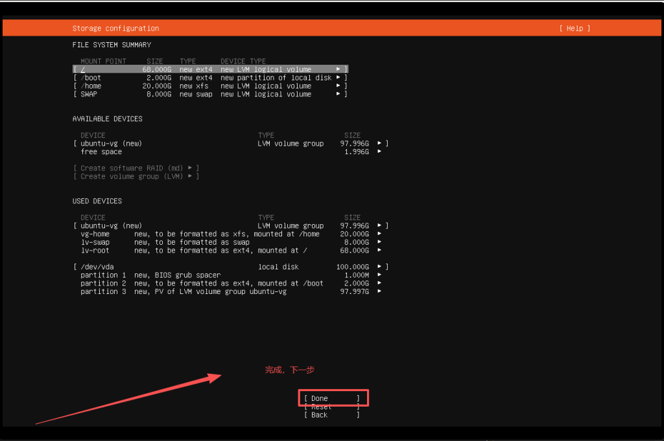Open options for ubuntu-vg under AVAILABLE DEVICES

(x=379, y=143)
